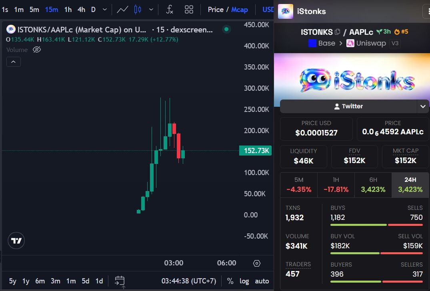
Task: Toggle log scale mode
Action: coord(244,281)
